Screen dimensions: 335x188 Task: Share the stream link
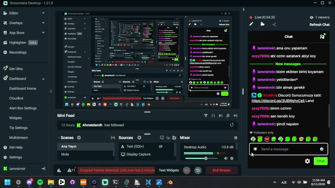click(x=274, y=24)
